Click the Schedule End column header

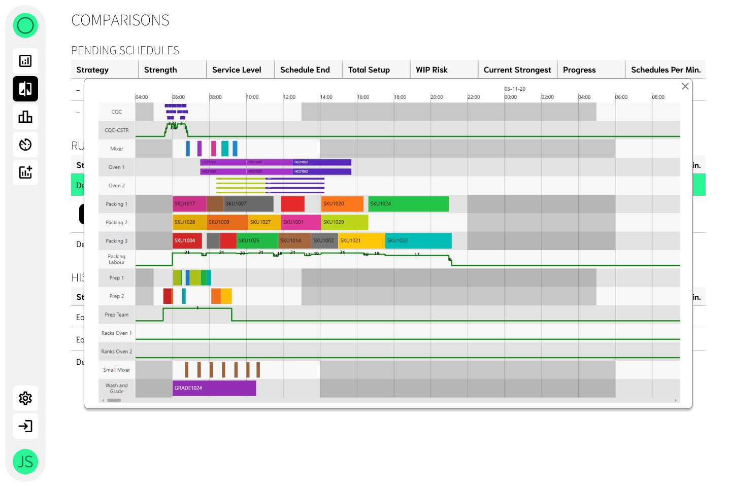click(x=305, y=70)
